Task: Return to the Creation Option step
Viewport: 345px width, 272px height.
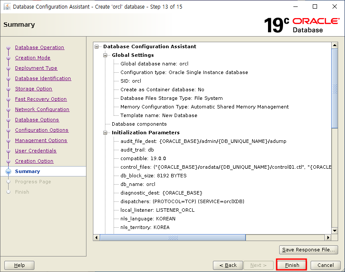Action: click(34, 161)
